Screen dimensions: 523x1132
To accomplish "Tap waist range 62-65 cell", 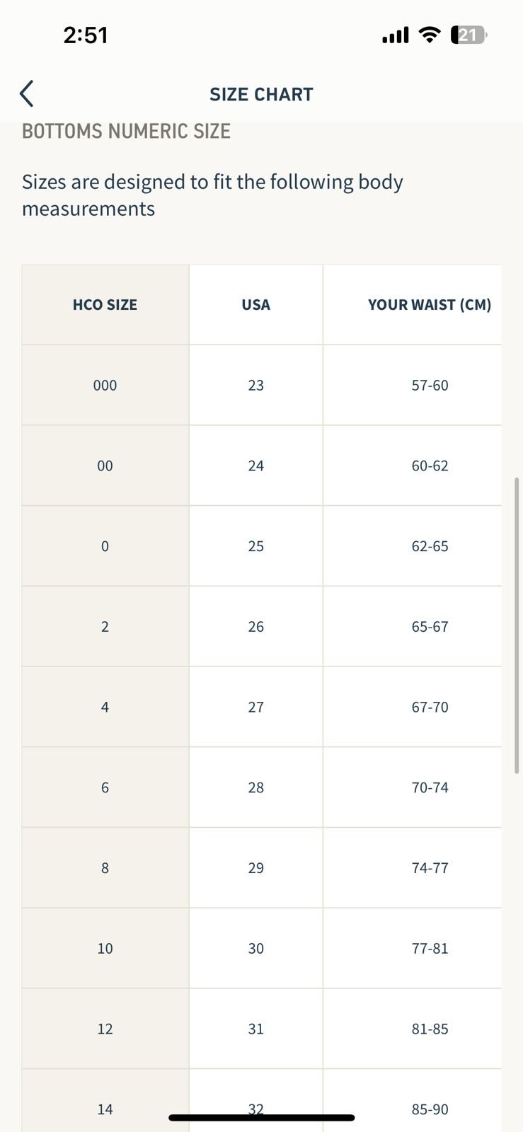I will click(x=430, y=546).
